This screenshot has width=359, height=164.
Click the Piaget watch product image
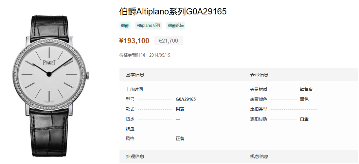[50, 86]
